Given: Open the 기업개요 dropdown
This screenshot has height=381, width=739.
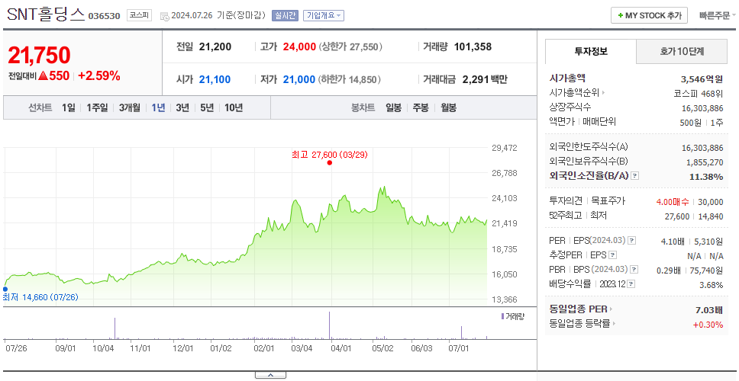Looking at the screenshot, I should [324, 15].
